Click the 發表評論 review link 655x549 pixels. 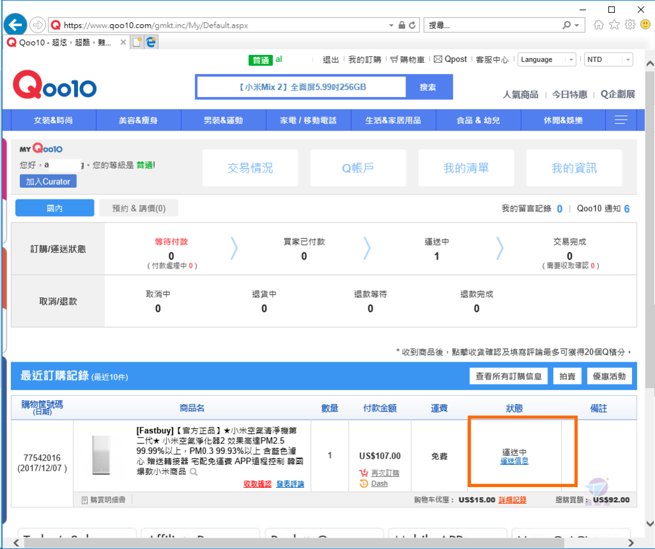coord(290,484)
